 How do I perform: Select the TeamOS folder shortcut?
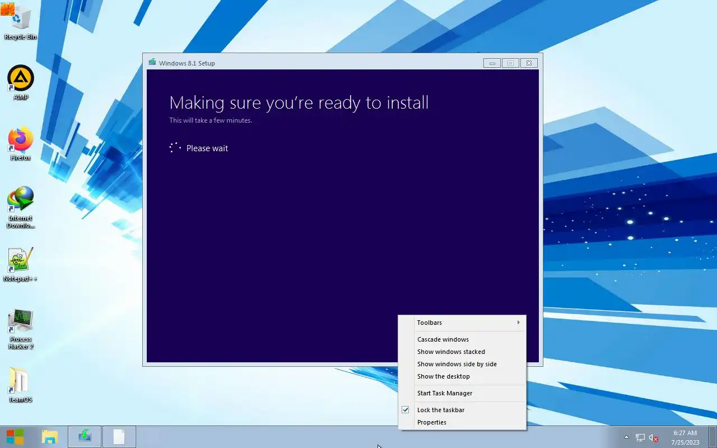point(21,385)
